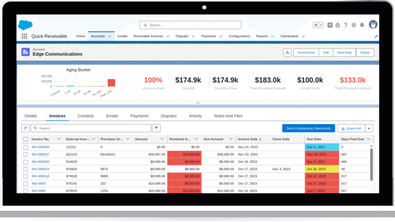This screenshot has height=222, width=395.
Task: Click the Export All button
Action: [x=351, y=128]
